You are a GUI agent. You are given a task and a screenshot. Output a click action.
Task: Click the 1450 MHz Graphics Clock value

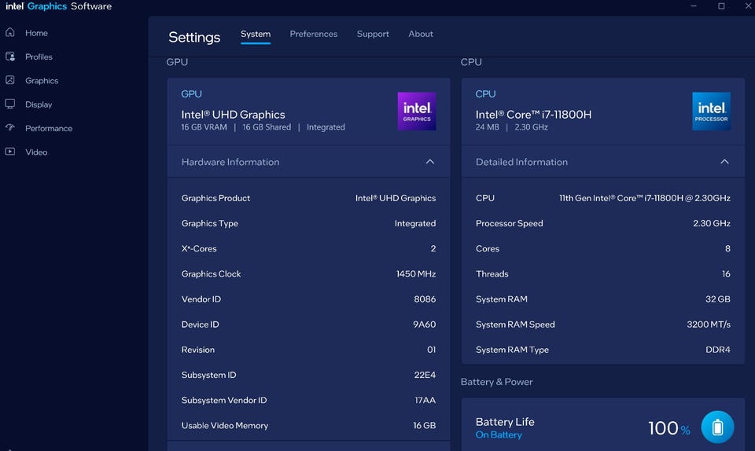coord(416,273)
